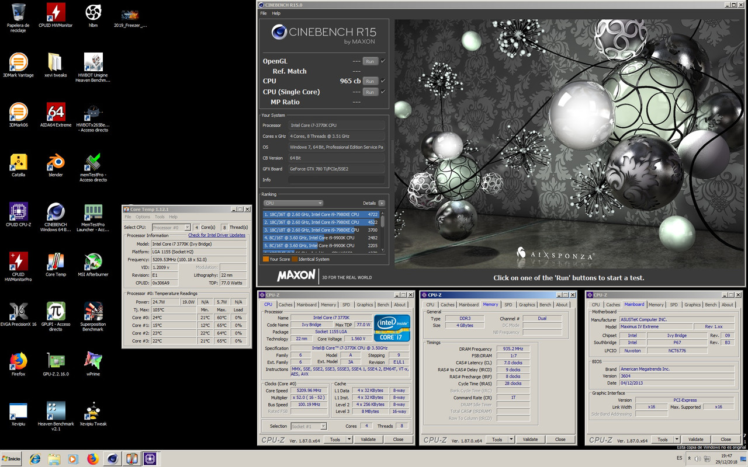Open the Cinebench File menu
The width and height of the screenshot is (748, 467).
pyautogui.click(x=264, y=13)
